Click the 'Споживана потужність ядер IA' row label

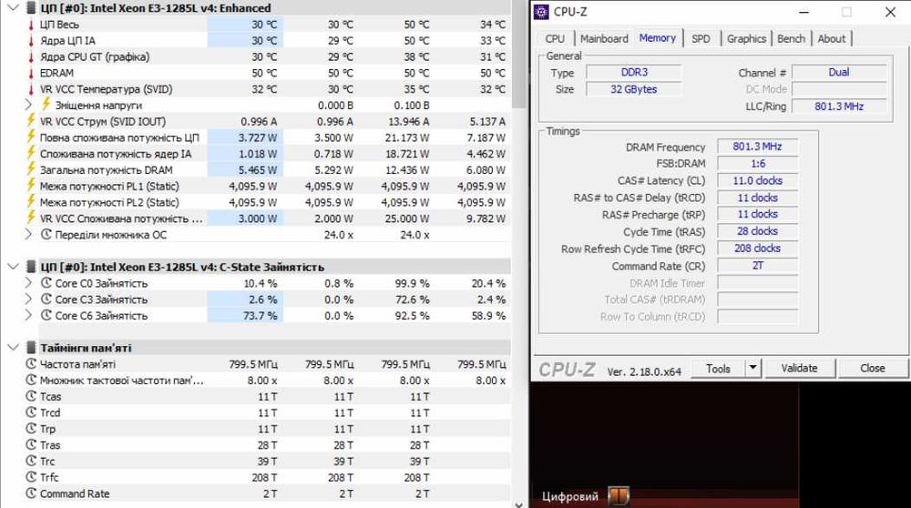[116, 154]
